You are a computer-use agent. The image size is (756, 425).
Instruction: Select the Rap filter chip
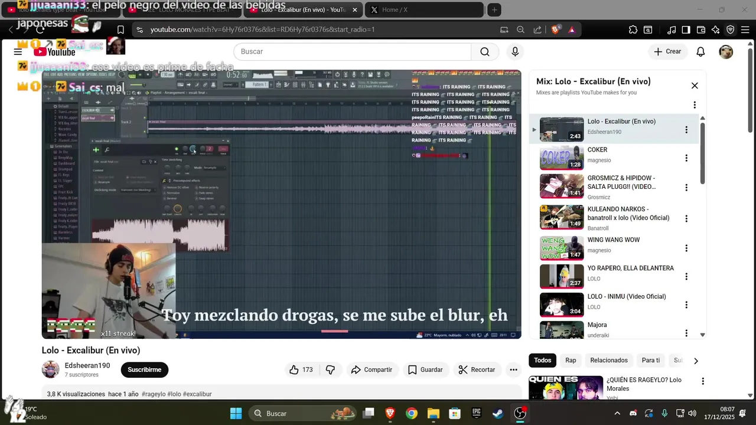point(571,360)
